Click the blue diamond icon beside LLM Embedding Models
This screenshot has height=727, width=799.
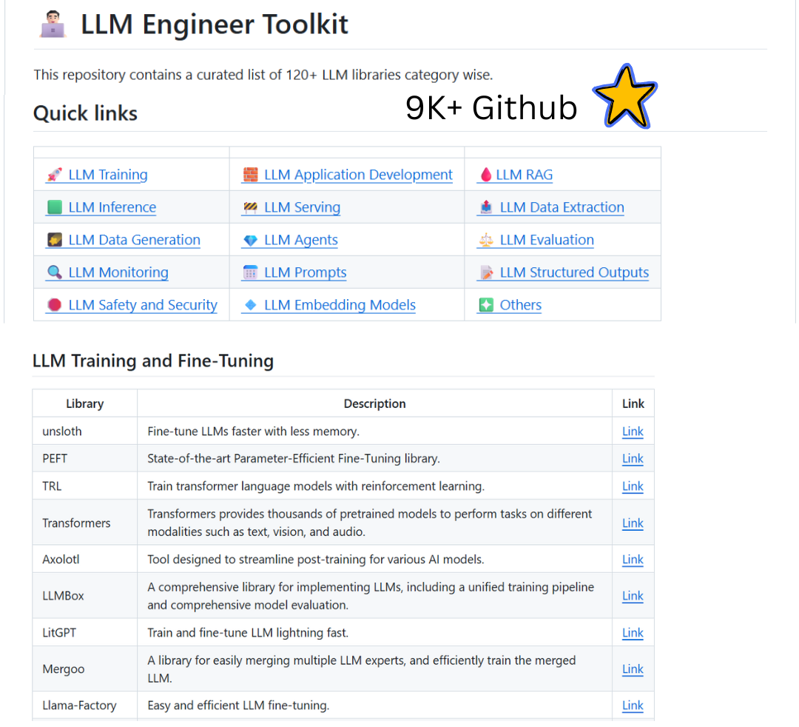(x=250, y=305)
